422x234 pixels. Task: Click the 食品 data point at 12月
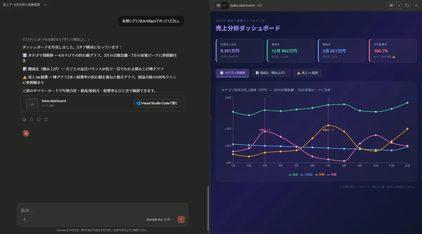(407, 103)
